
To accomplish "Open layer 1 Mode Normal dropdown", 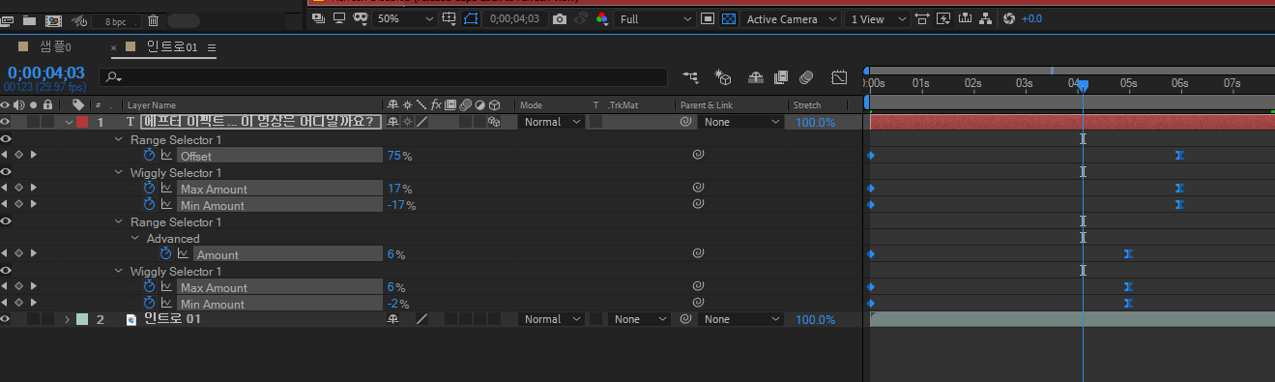I will [553, 122].
